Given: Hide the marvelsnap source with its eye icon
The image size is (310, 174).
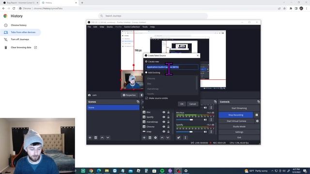Looking at the screenshot, I should pos(164,122).
